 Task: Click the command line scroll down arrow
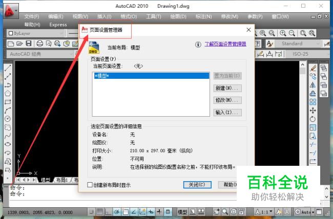coord(327,196)
